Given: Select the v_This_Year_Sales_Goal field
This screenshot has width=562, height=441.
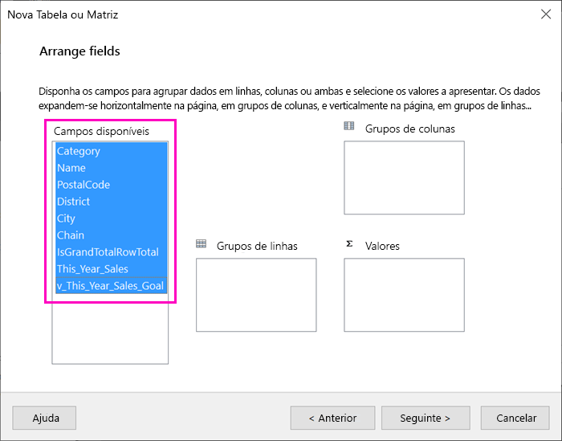Looking at the screenshot, I should coord(111,286).
